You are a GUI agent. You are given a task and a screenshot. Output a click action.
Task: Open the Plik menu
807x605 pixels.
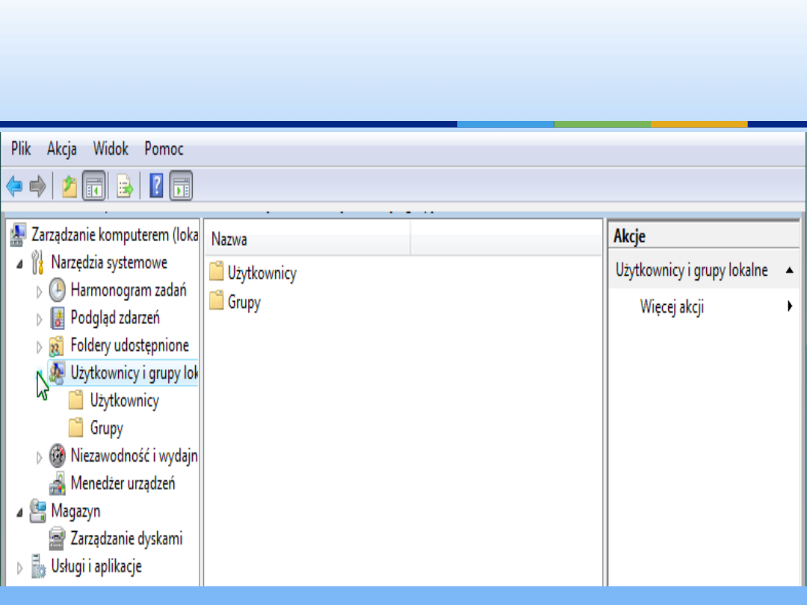pyautogui.click(x=21, y=149)
